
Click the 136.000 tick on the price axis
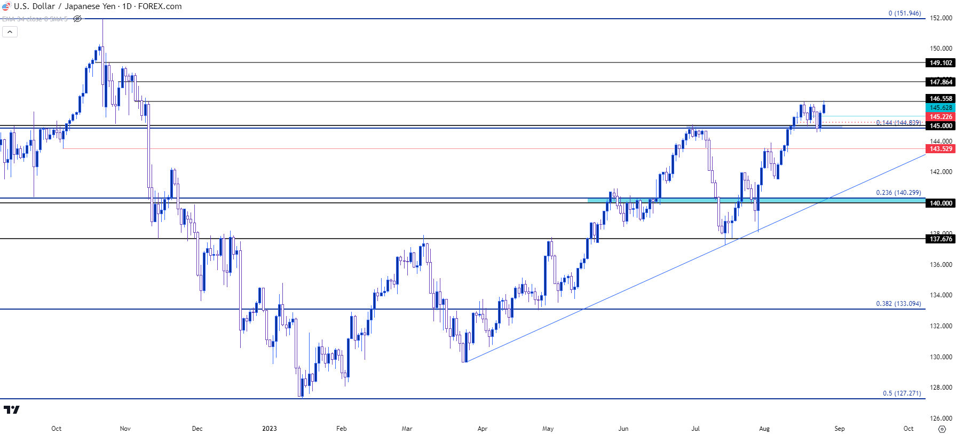941,265
